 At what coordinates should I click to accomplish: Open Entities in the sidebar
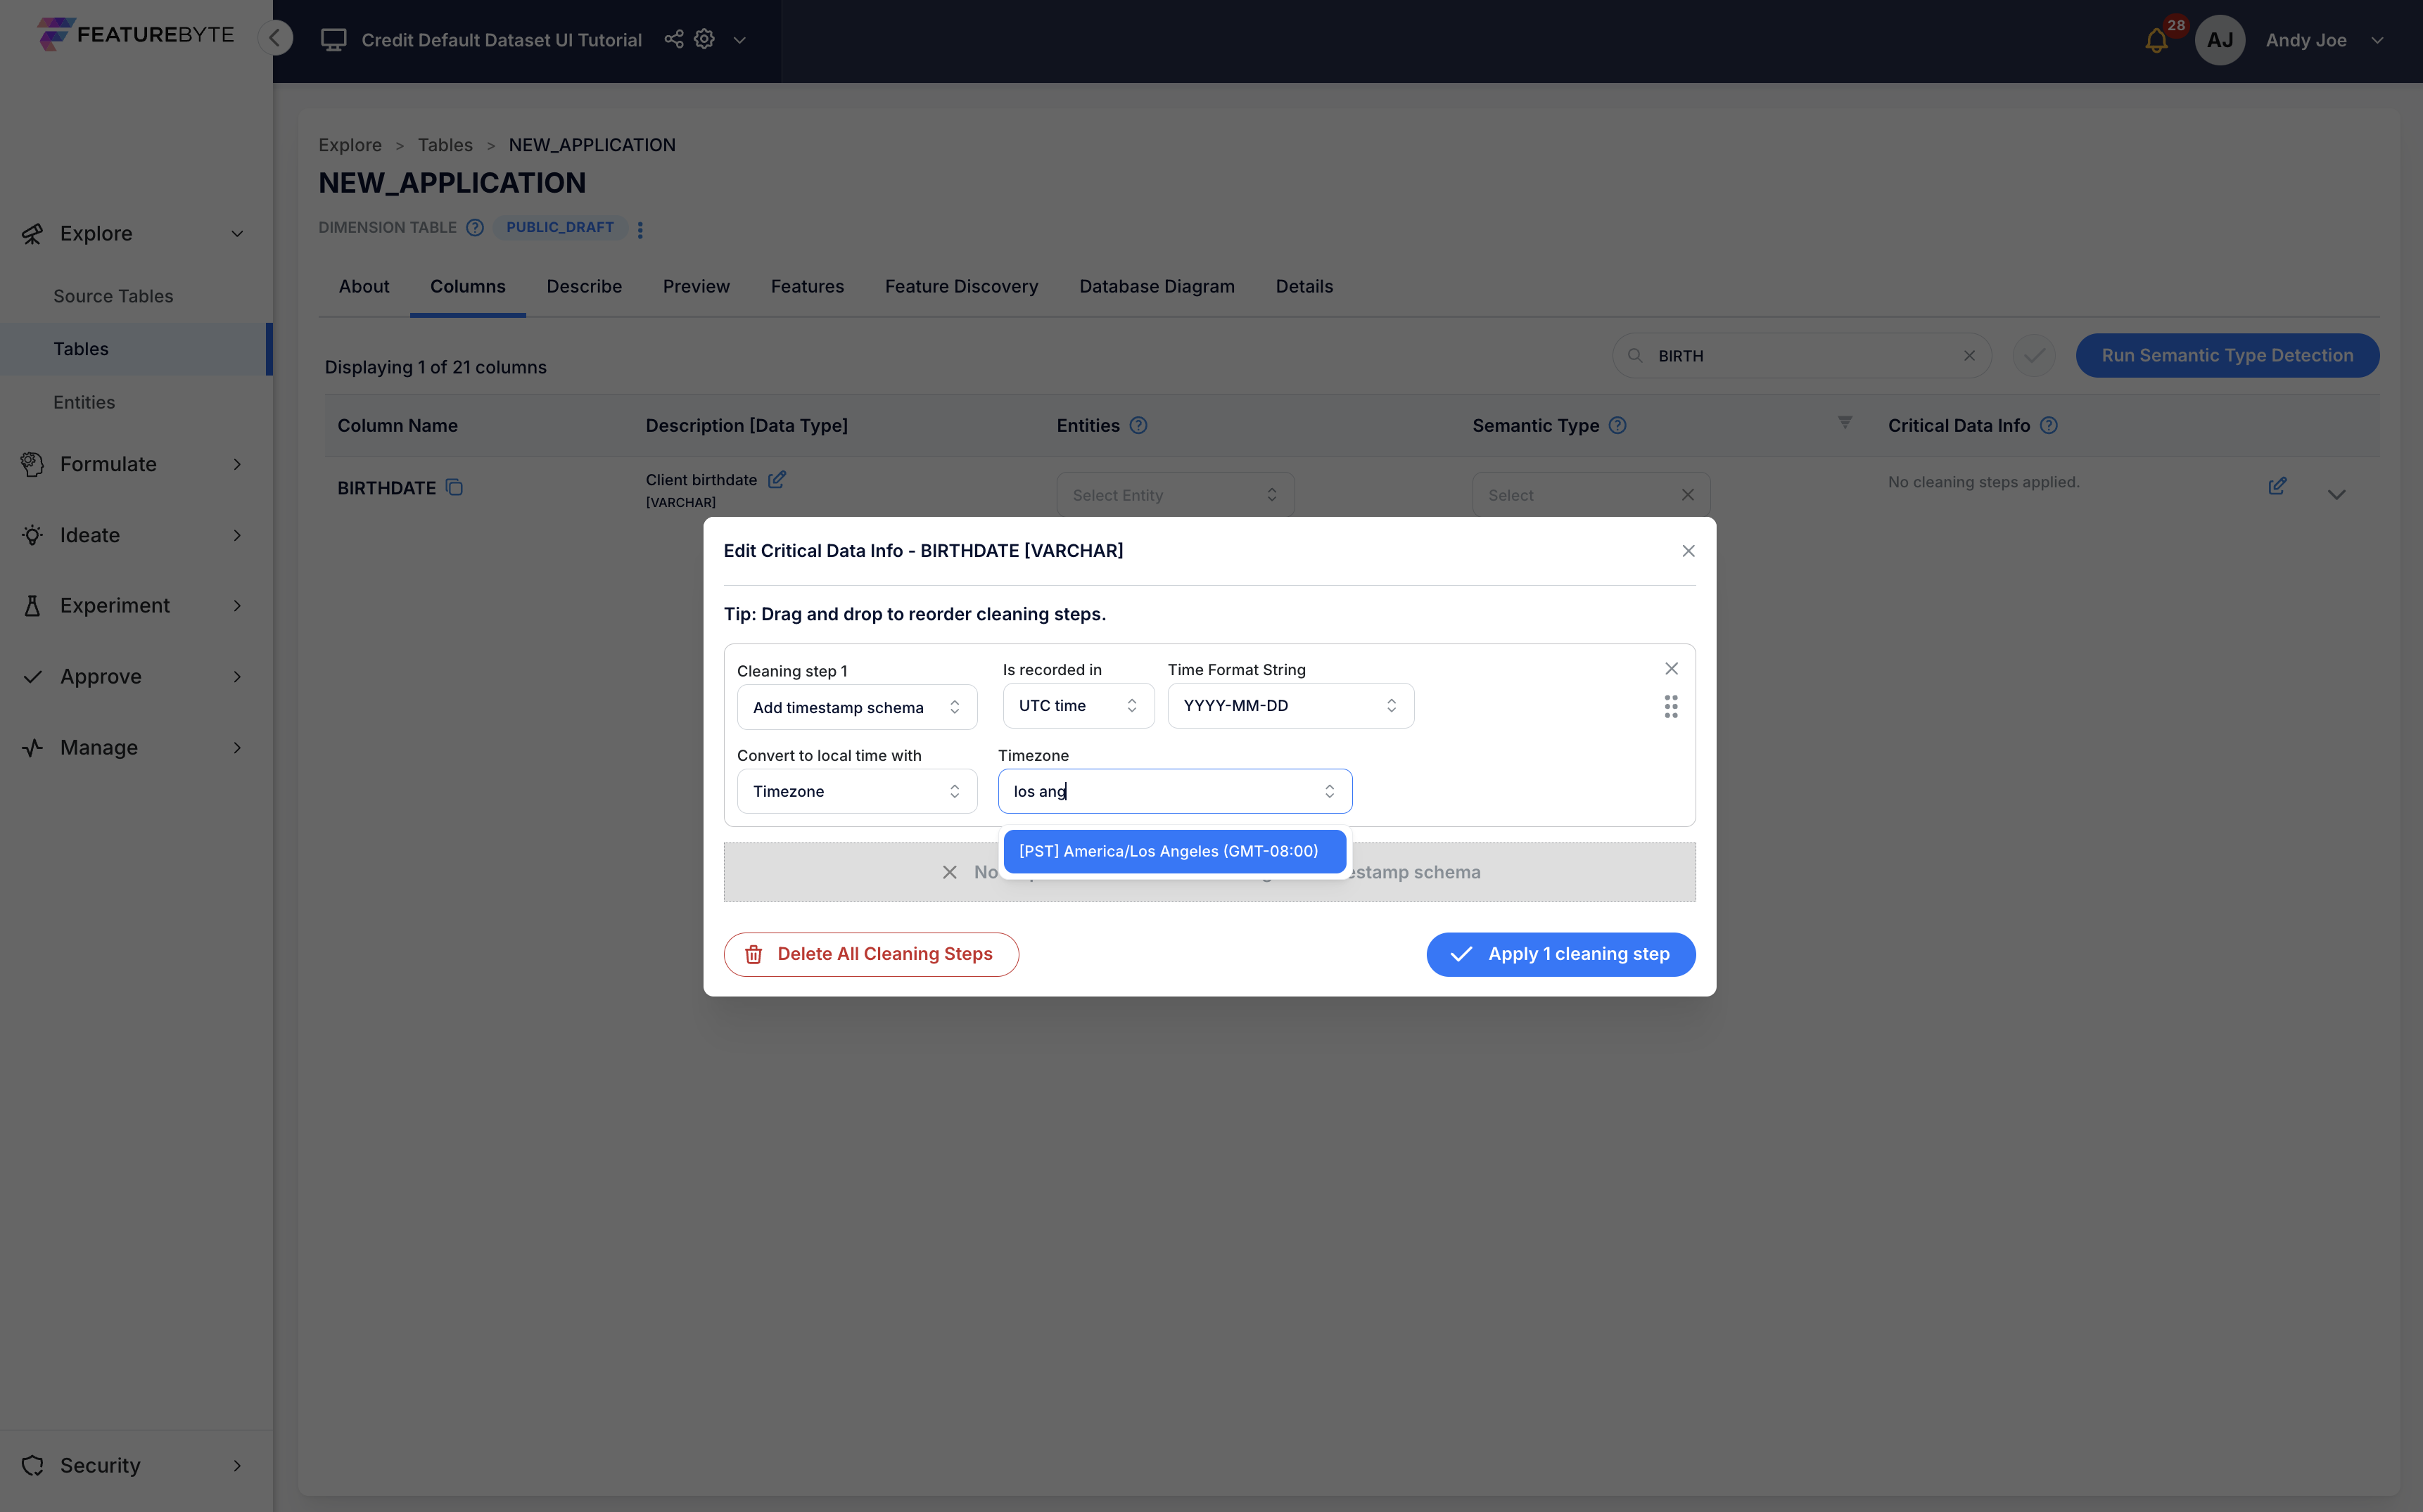[84, 402]
